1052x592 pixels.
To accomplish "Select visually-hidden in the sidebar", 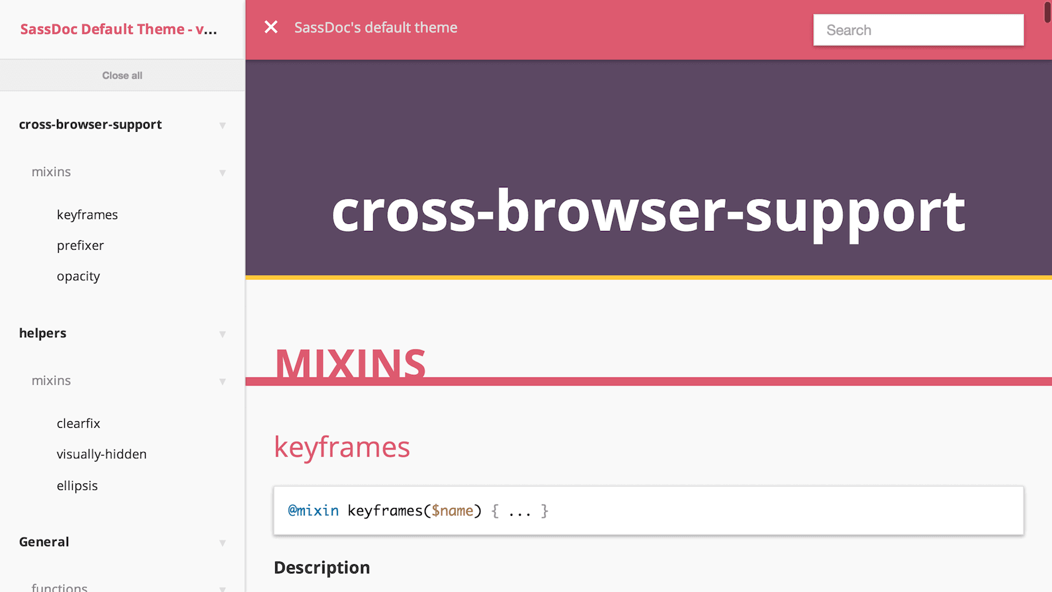I will [101, 454].
